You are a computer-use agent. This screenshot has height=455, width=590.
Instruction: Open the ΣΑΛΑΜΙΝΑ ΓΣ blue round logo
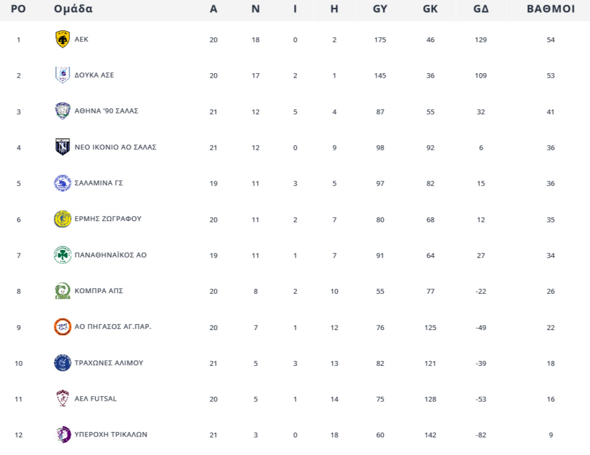click(x=62, y=183)
